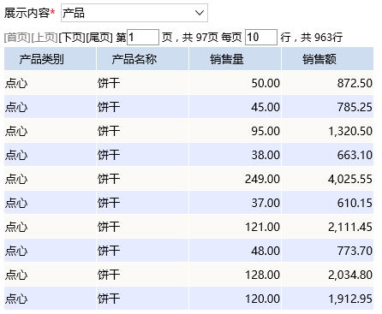Image resolution: width=382 pixels, height=314 pixels.
Task: Click the quantity cell 128.00
Action: pyautogui.click(x=235, y=275)
